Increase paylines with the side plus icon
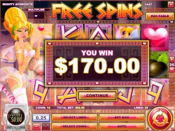This screenshot has width=175, height=131. pos(172,59)
